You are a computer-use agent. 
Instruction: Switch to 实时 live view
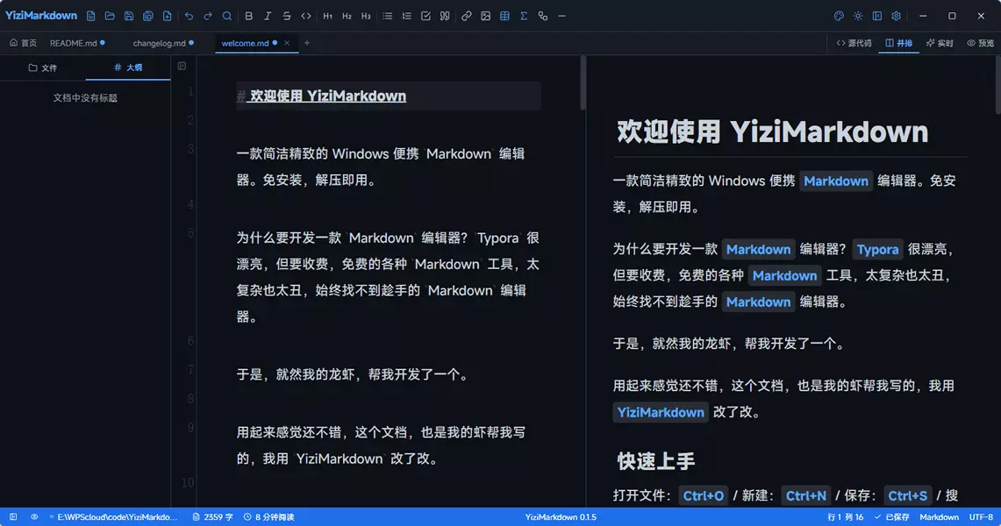tap(940, 43)
